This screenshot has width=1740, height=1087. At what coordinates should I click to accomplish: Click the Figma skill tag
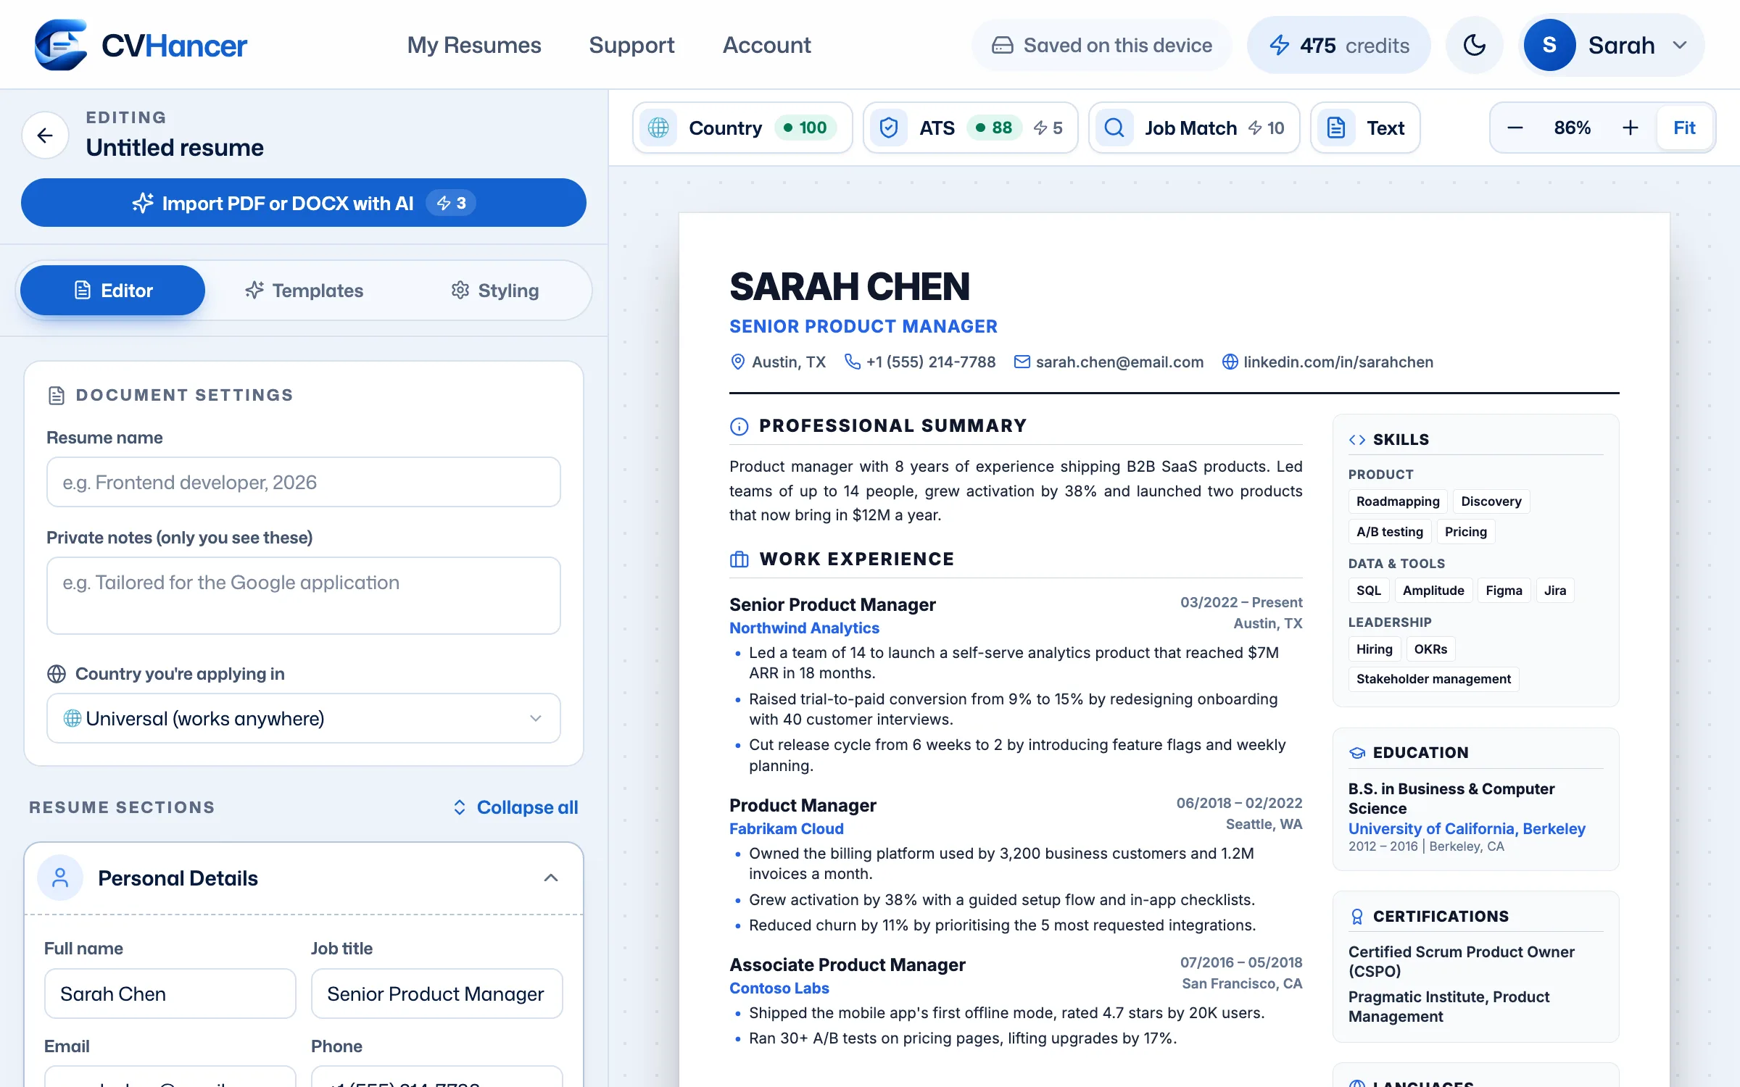click(x=1504, y=591)
